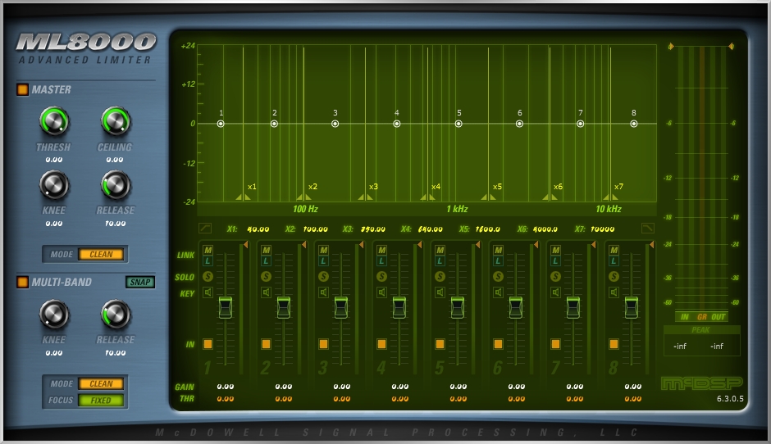Screen dimensions: 771x444
Task: Select band node 1 on the graph
Action: [x=221, y=124]
